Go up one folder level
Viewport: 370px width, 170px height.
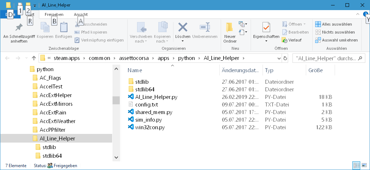click(34, 58)
